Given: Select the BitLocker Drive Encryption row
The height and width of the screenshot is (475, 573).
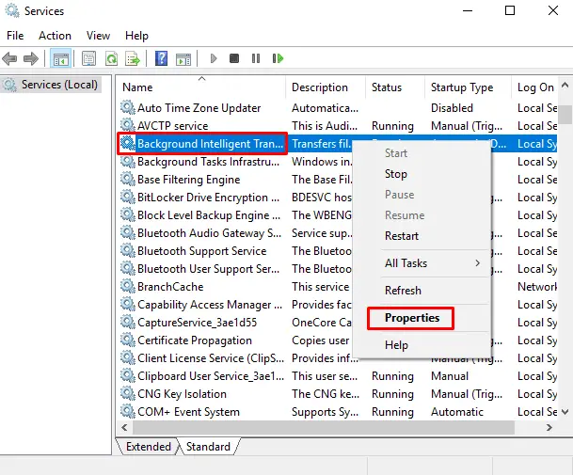Looking at the screenshot, I should pos(338,198).
